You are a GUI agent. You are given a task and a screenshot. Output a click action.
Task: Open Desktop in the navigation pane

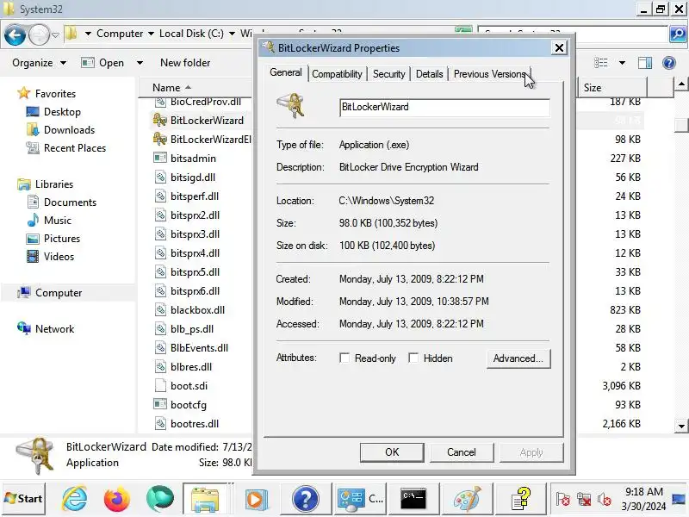[62, 112]
